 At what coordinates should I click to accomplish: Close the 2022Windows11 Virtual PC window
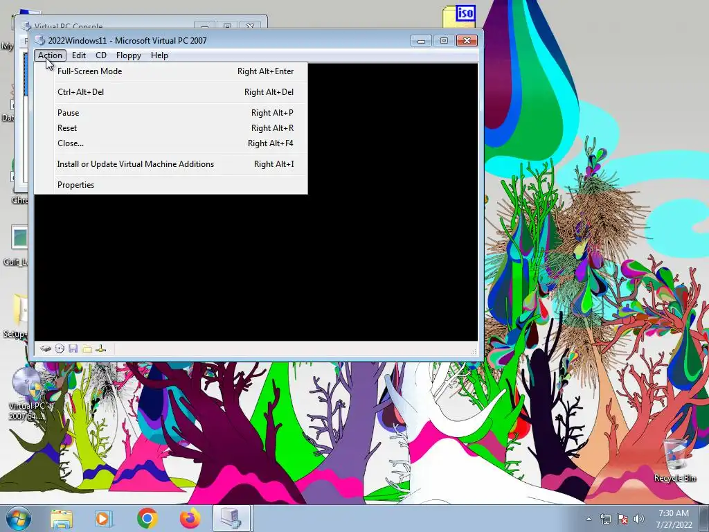click(467, 41)
